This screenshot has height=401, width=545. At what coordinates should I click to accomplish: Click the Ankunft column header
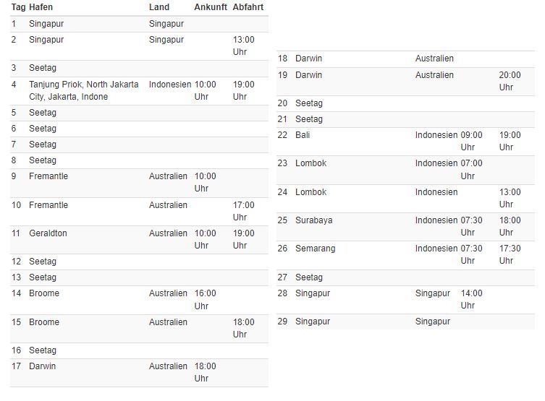click(x=211, y=7)
